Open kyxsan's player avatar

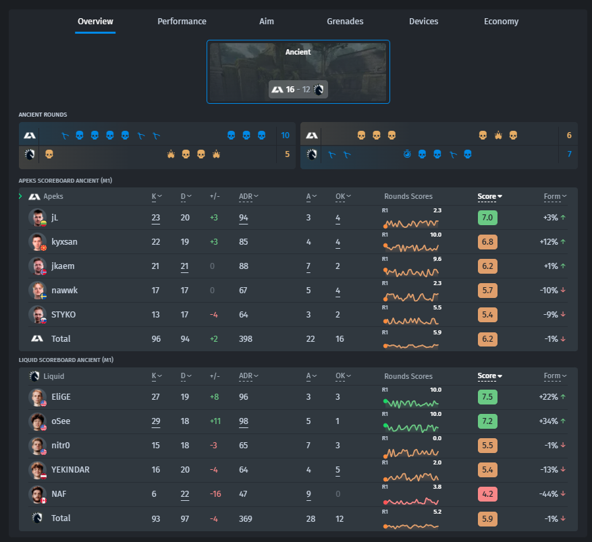click(37, 242)
